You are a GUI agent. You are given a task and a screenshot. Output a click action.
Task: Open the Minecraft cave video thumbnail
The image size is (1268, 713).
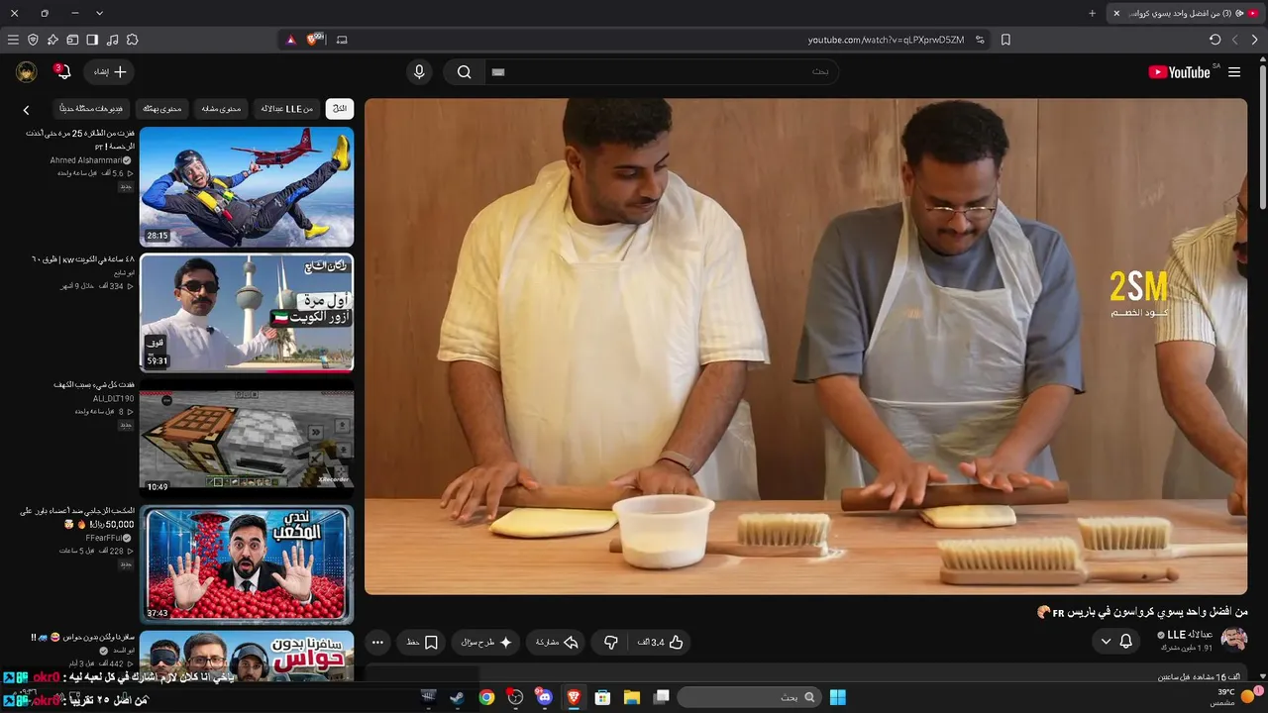pyautogui.click(x=247, y=438)
